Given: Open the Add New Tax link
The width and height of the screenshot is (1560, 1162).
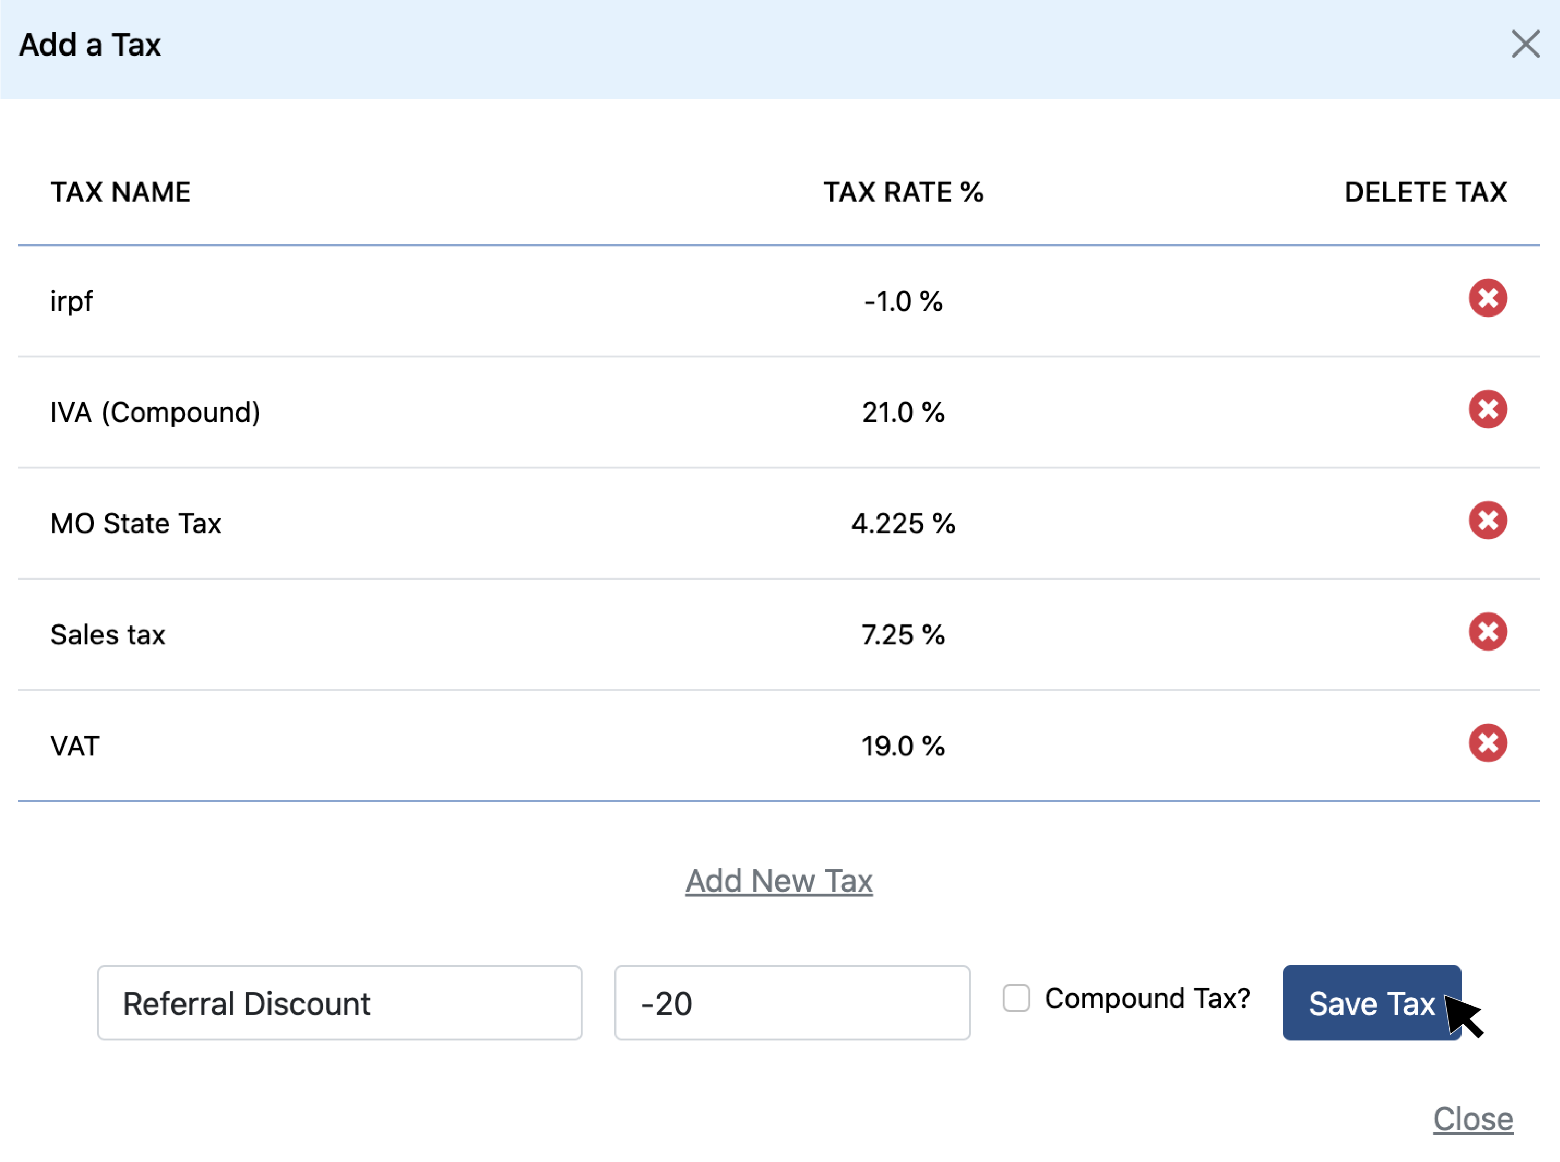Looking at the screenshot, I should click(x=779, y=881).
